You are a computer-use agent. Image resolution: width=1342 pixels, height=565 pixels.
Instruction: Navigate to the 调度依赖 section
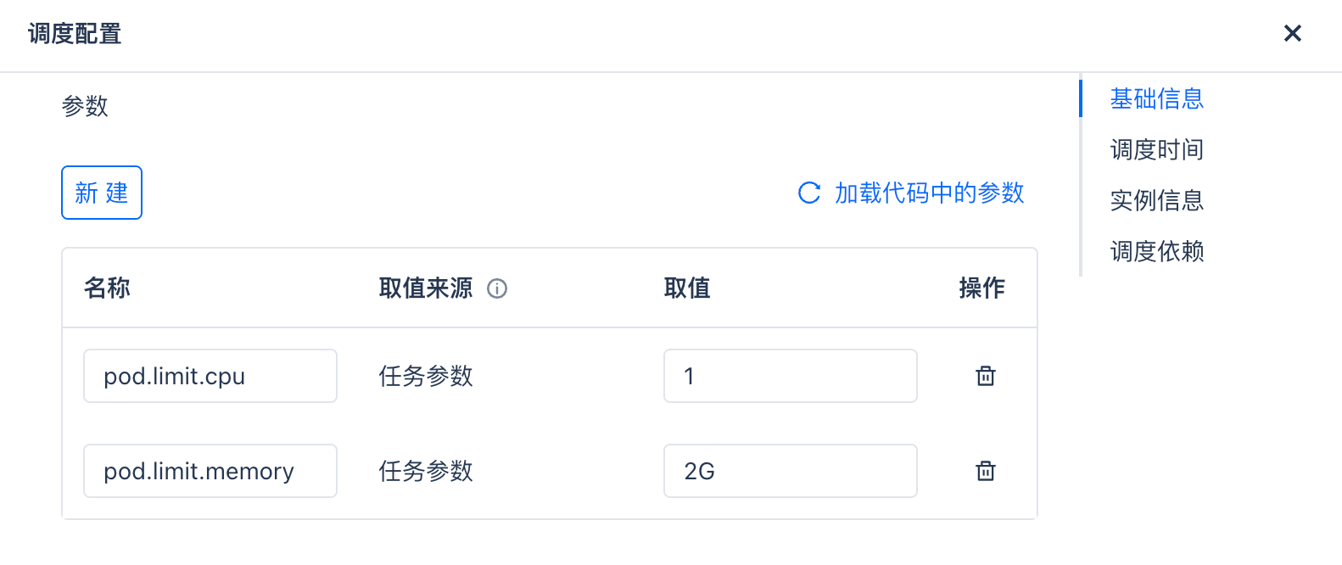[x=1156, y=251]
